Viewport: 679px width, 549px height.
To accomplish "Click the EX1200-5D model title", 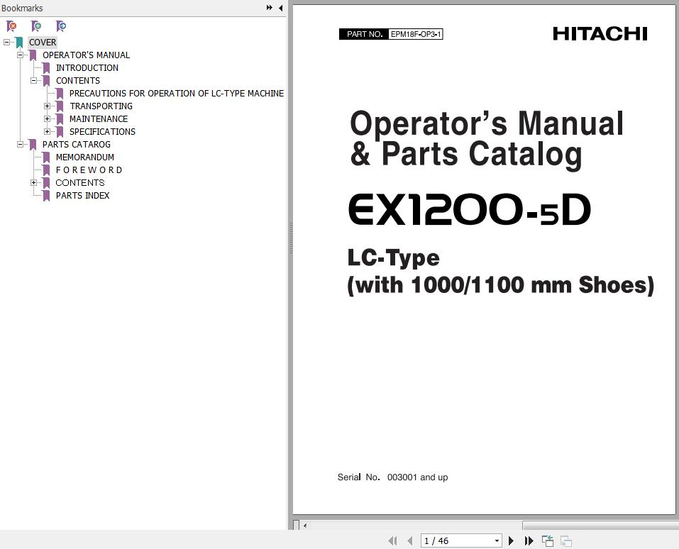I will click(x=469, y=209).
